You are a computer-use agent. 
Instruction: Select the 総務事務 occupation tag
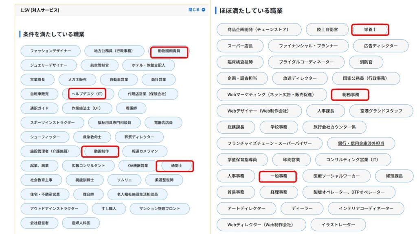(350, 95)
